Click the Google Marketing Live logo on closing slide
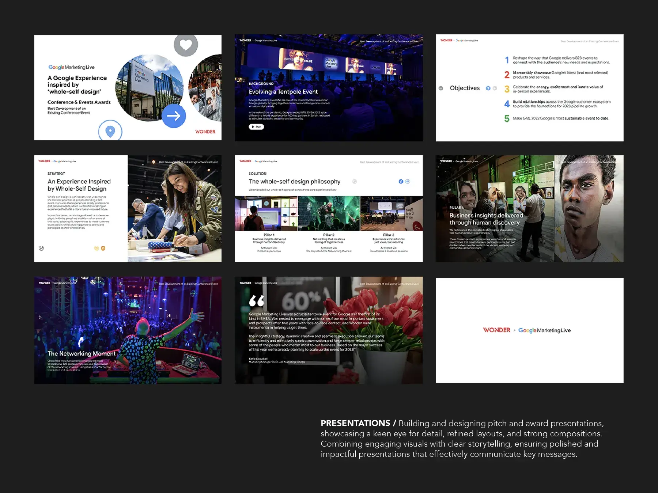658x493 pixels. click(544, 330)
